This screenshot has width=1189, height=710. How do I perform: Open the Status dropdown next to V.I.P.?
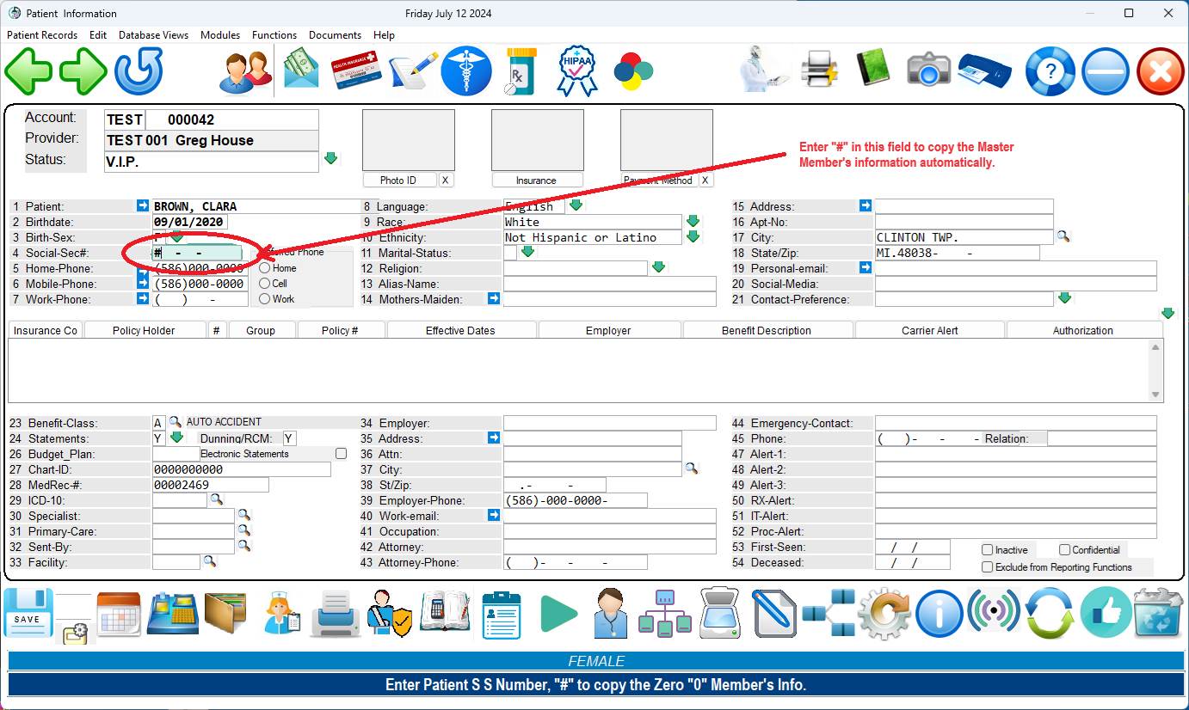coord(330,159)
